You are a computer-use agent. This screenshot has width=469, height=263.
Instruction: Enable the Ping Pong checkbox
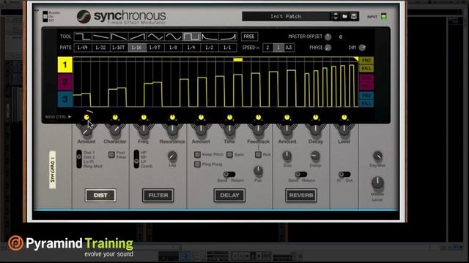coord(197,164)
